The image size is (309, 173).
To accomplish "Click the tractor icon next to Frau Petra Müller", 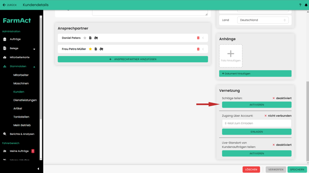I will (x=102, y=49).
